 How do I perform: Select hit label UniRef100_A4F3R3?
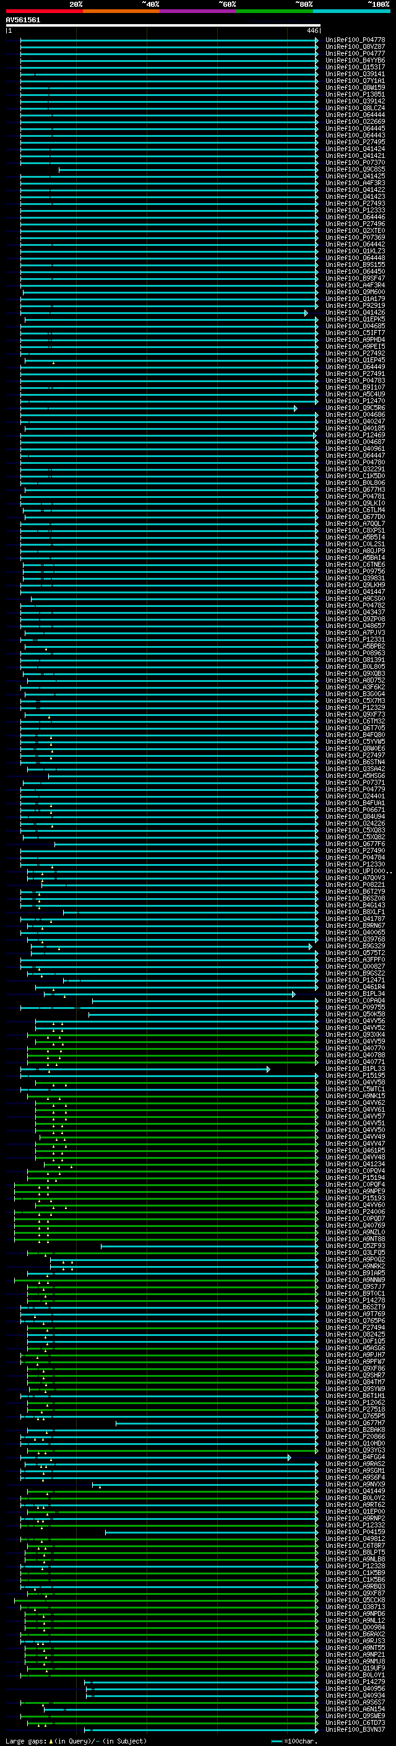tap(355, 183)
